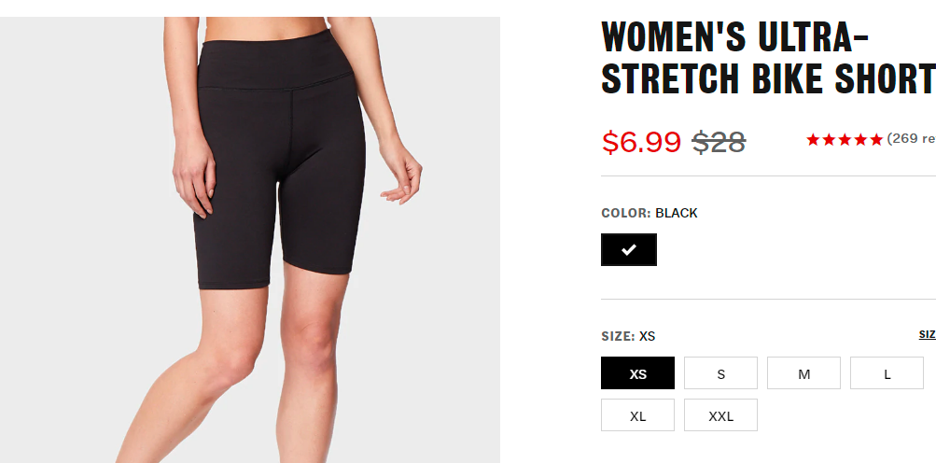The width and height of the screenshot is (936, 463).
Task: Open the size guide link
Action: tap(927, 334)
